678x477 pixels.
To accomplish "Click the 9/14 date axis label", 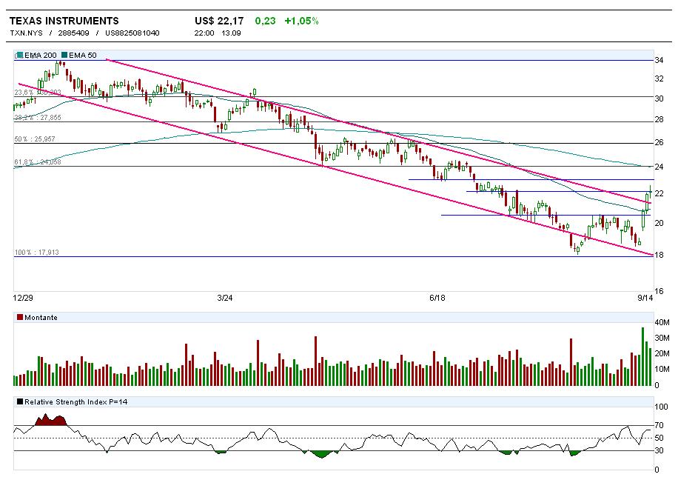I will 645,298.
